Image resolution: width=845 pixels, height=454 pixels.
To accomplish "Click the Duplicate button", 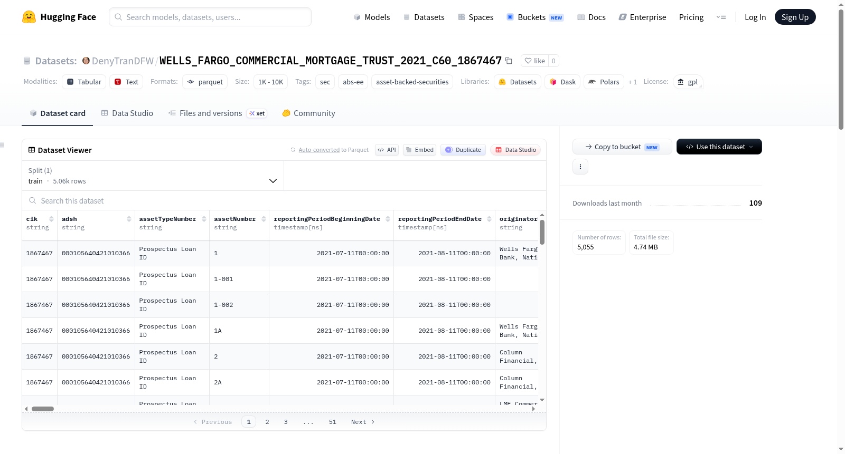I will coord(463,150).
